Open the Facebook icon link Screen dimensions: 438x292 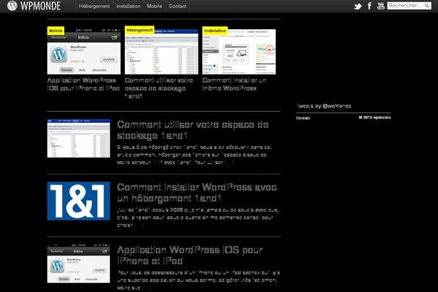369,6
